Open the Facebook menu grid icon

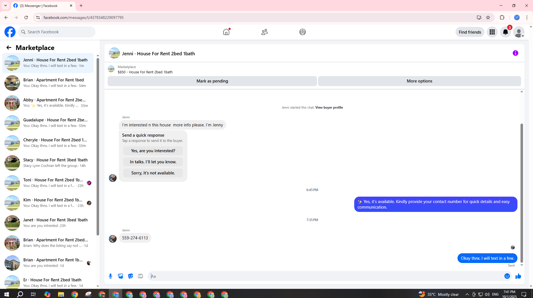click(492, 32)
